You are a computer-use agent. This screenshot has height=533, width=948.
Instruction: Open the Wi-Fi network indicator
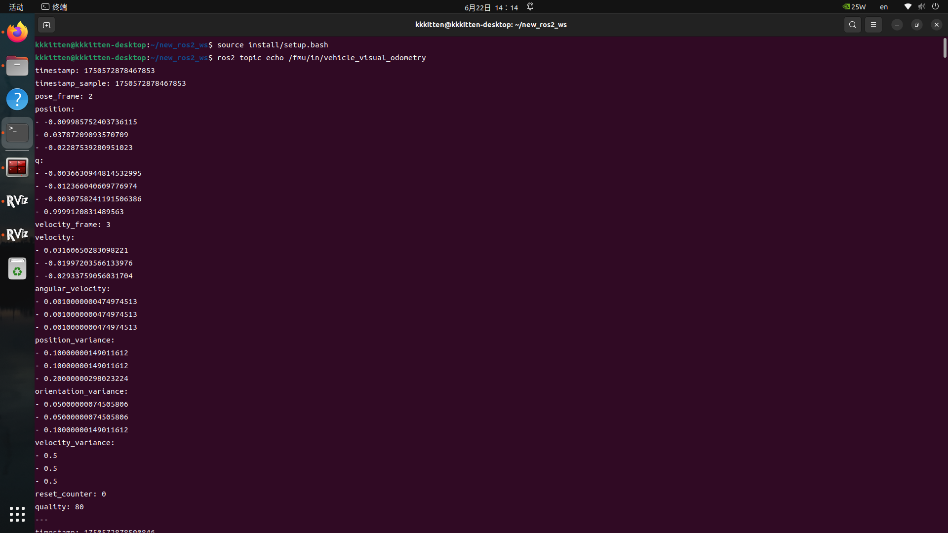908,7
